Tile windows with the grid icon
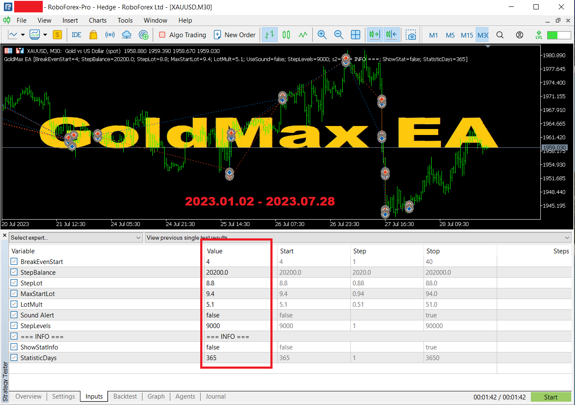575x405 pixels. click(356, 35)
